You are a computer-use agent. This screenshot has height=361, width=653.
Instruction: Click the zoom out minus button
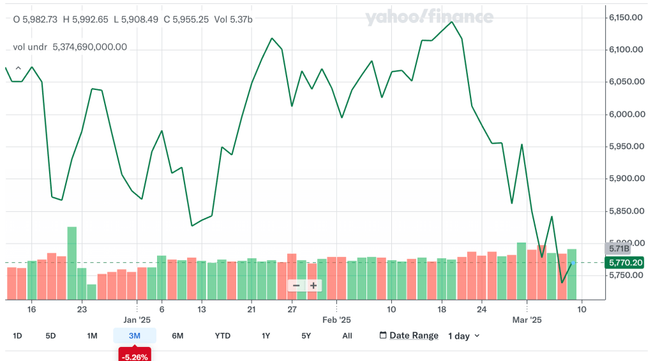[296, 286]
